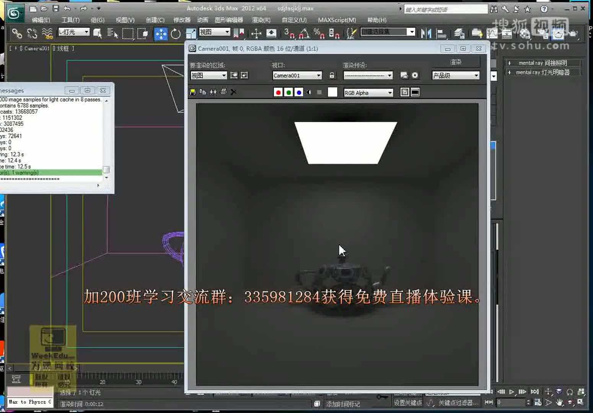The height and width of the screenshot is (413, 593).
Task: Click the Edit Region icon in the render window
Action: [x=234, y=75]
